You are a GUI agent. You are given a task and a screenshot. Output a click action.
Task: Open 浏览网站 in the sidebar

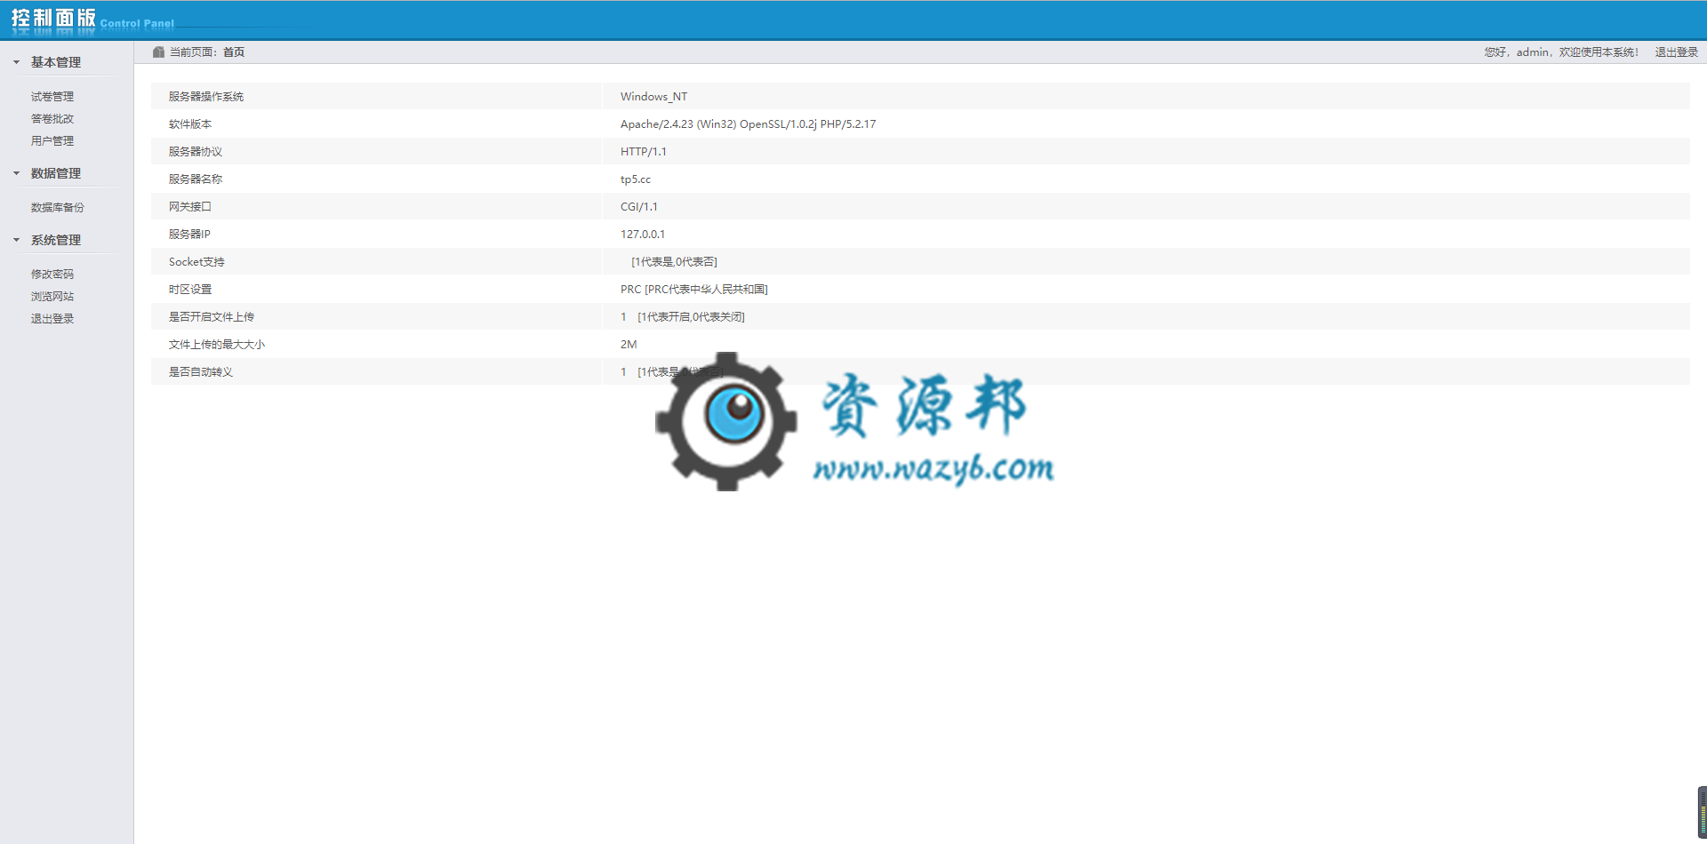52,297
